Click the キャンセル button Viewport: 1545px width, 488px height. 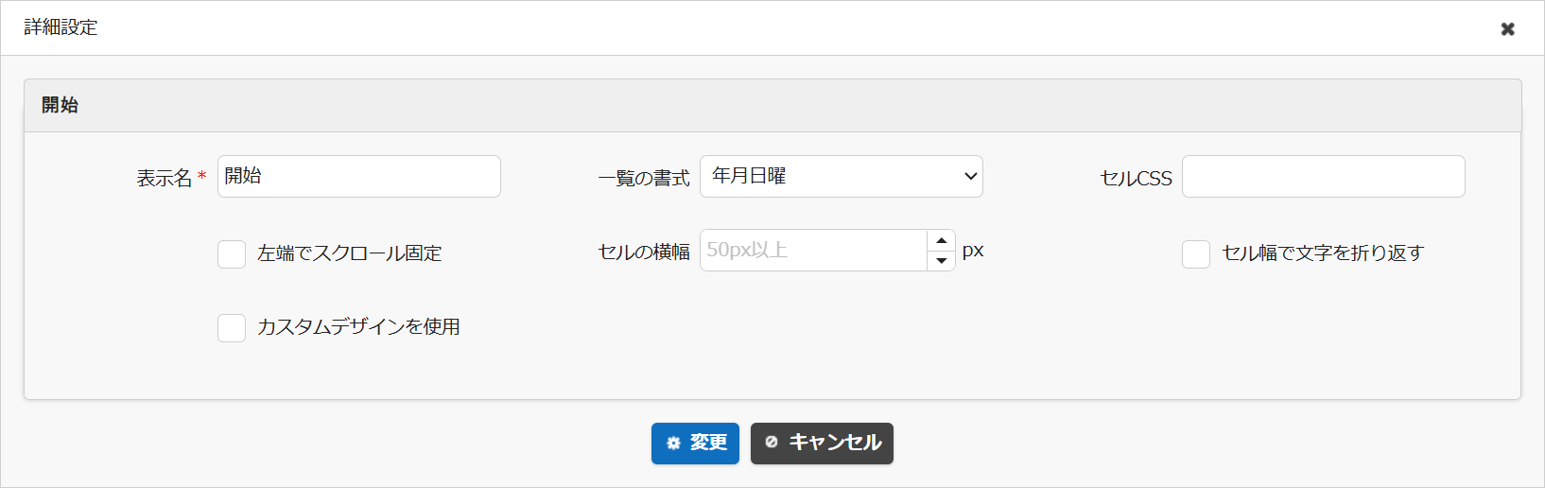(822, 443)
